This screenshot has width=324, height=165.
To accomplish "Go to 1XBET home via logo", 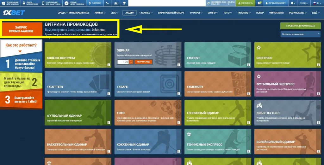I will [x=14, y=13].
